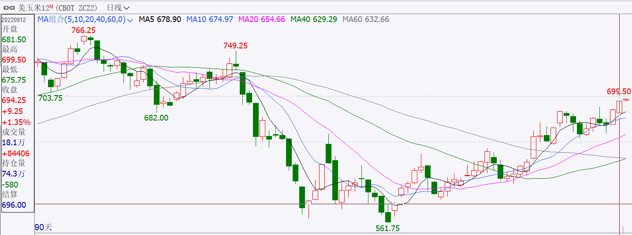
Task: Click the 开盘 value 681.50
Action: [14, 40]
